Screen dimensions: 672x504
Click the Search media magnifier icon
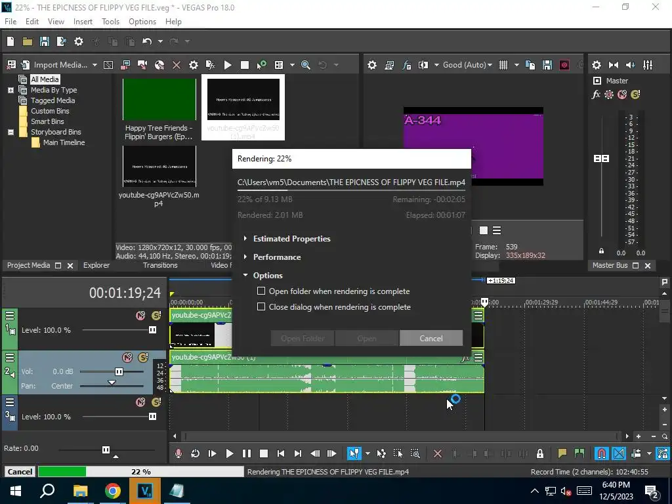pos(306,65)
